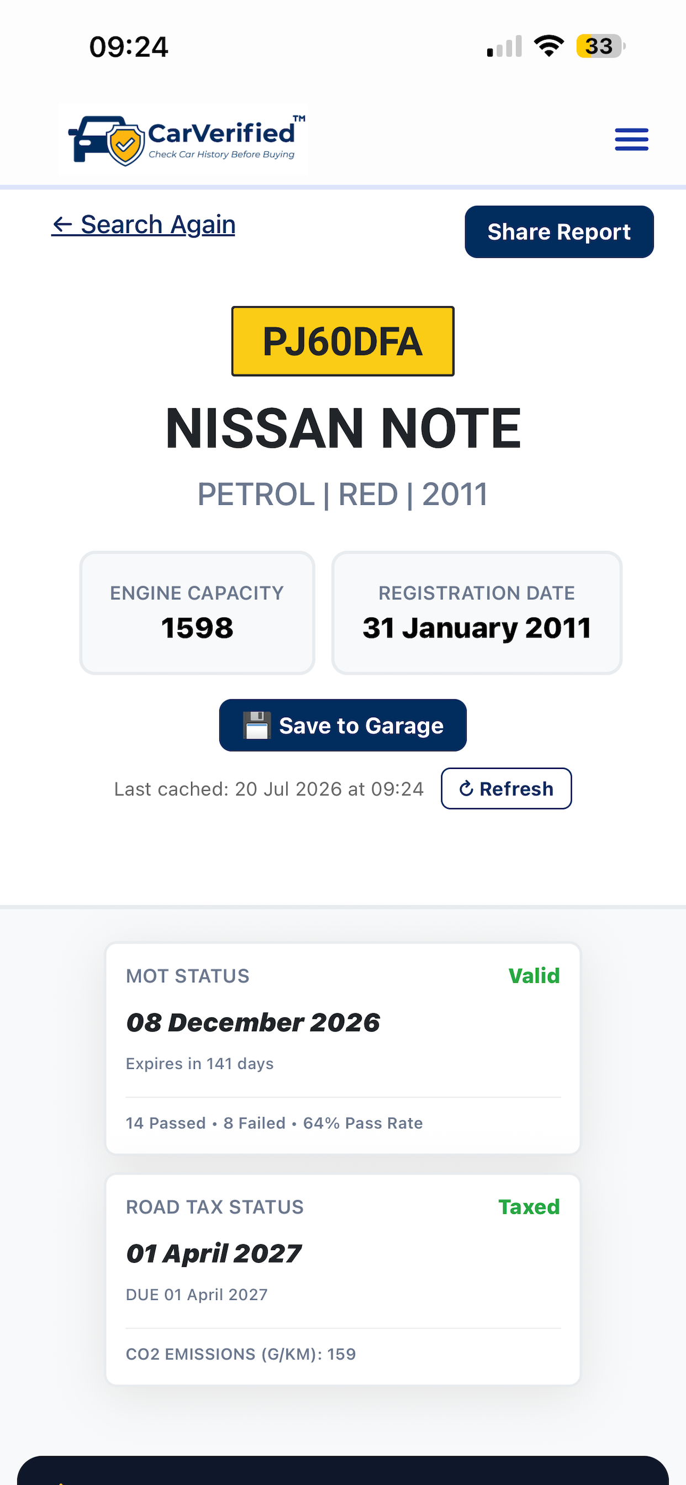Click the Share Report button
The image size is (686, 1485).
559,231
